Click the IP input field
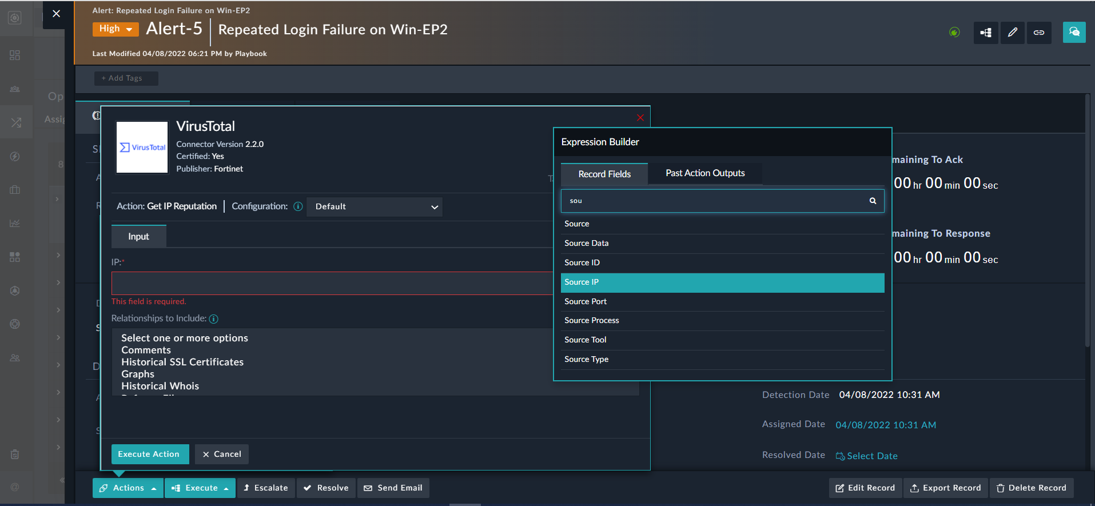 (332, 283)
